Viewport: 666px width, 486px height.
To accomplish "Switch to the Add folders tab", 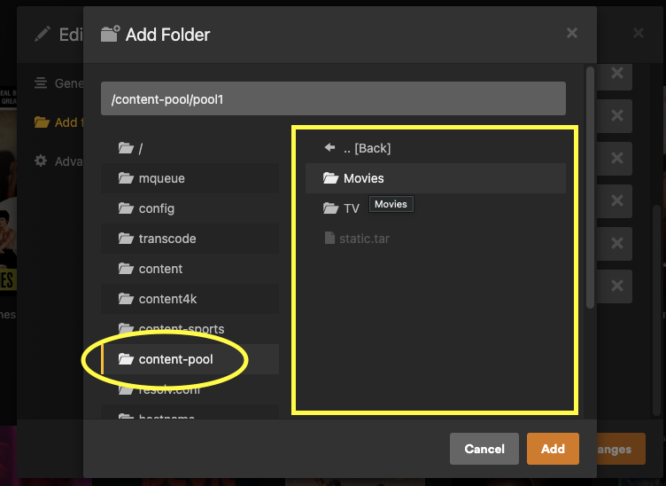I will click(59, 122).
